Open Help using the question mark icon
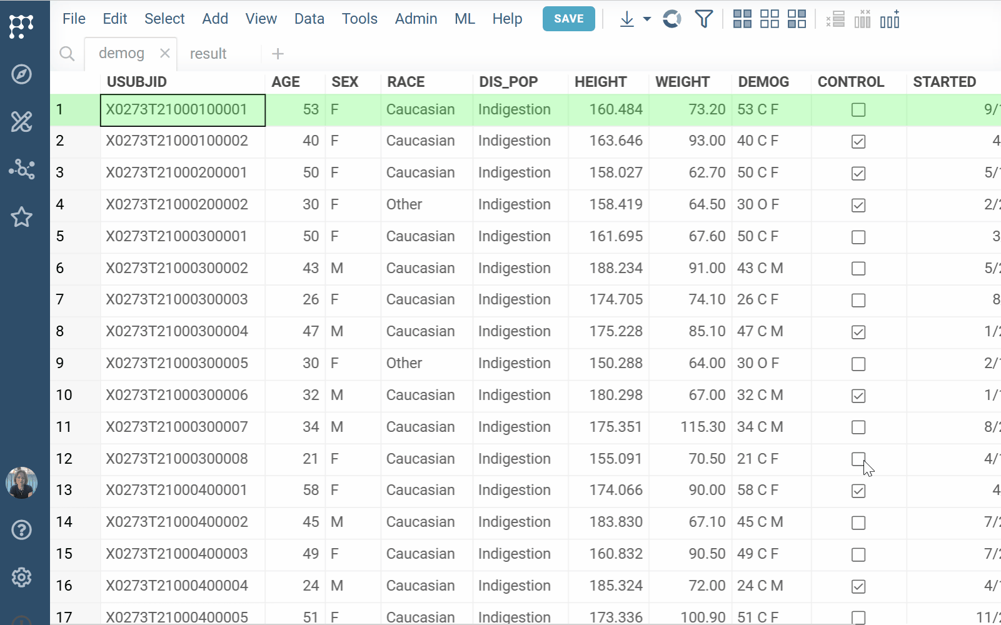This screenshot has width=1001, height=625. (x=21, y=529)
